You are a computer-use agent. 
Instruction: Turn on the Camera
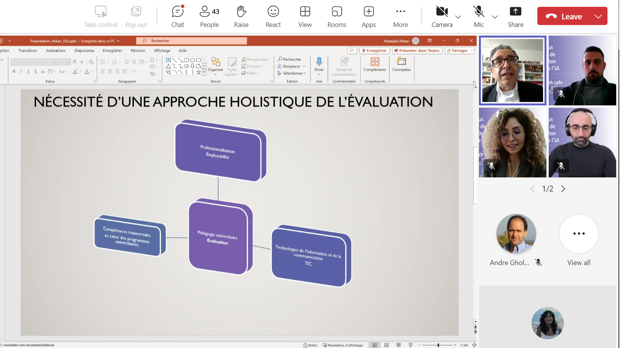click(442, 17)
